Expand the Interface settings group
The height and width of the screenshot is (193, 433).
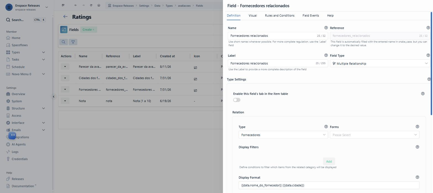43,123
